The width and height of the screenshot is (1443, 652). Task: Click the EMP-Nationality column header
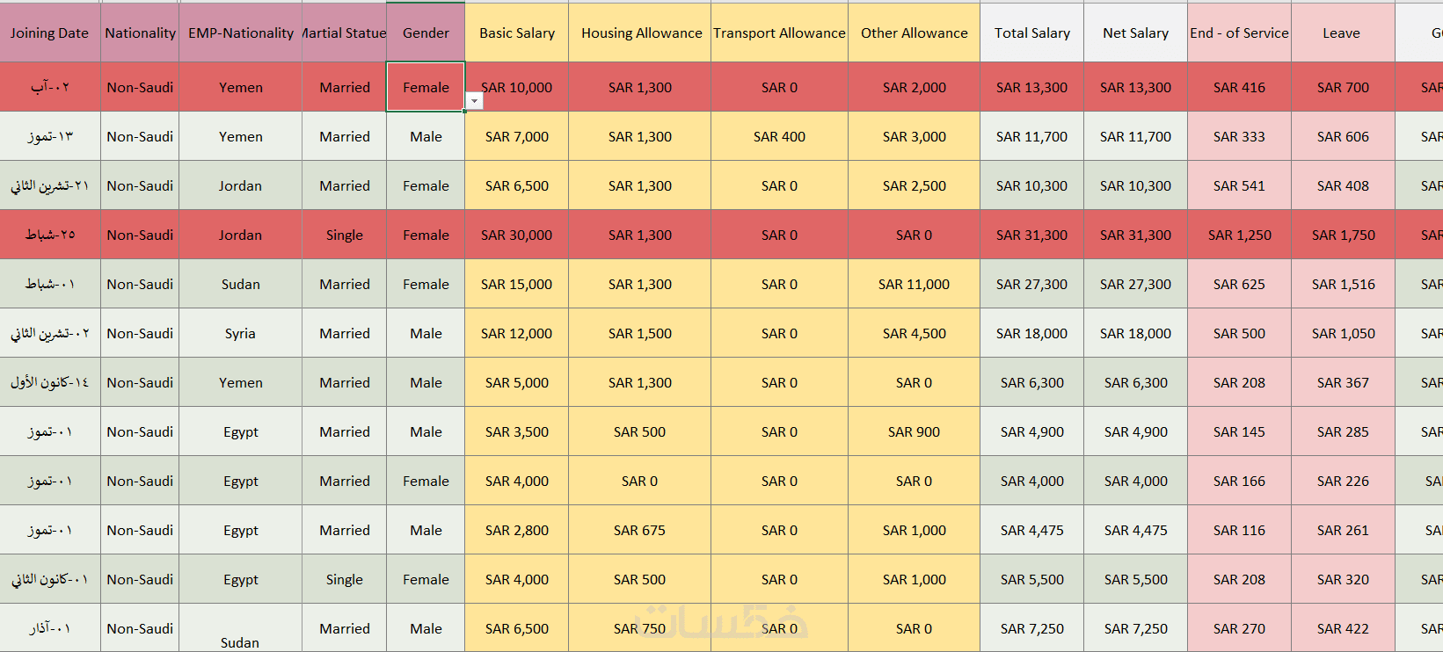click(x=240, y=33)
